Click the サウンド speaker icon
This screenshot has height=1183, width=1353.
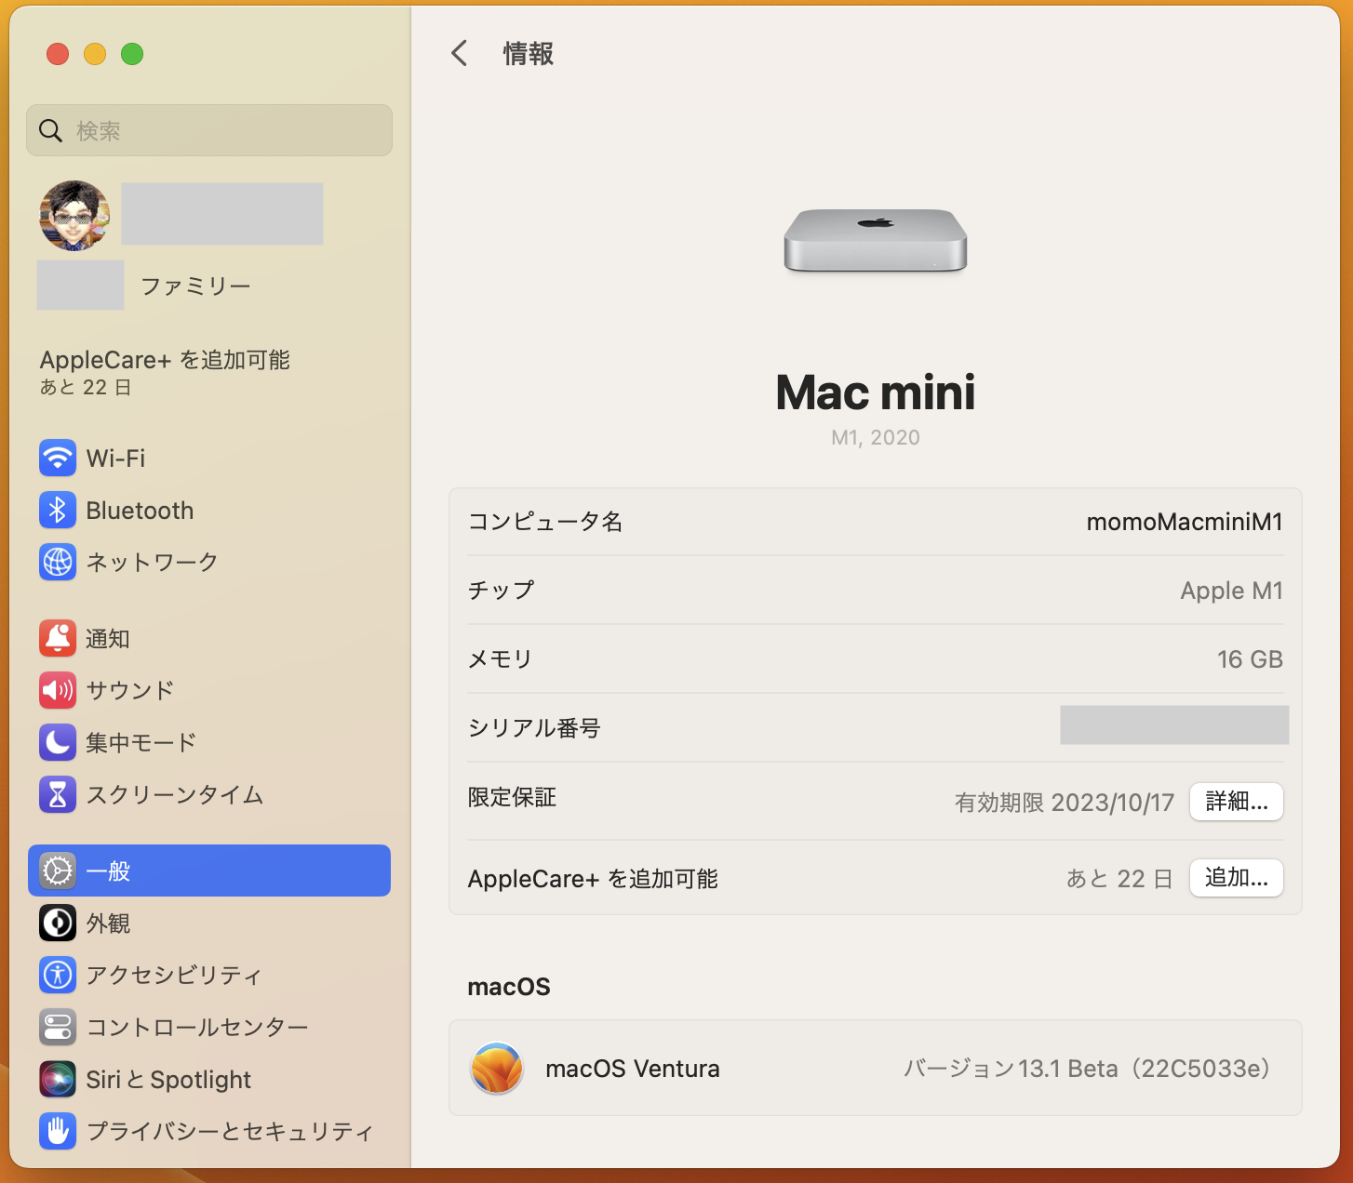[x=58, y=690]
